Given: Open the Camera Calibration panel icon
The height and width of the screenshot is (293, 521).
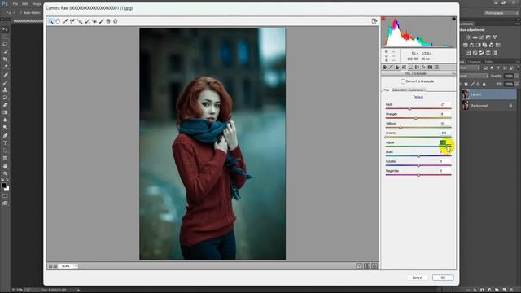Looking at the screenshot, I should pyautogui.click(x=431, y=68).
